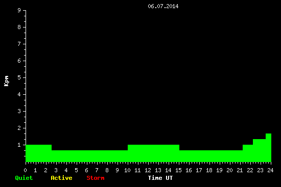Click the Kp value 5 axis label

click(x=19, y=77)
